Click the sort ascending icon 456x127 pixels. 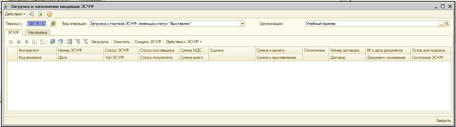(x=35, y=42)
